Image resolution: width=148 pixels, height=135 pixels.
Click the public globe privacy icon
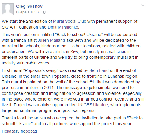pos(44,12)
